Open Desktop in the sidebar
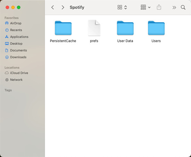The width and height of the screenshot is (191, 157). [x=16, y=44]
